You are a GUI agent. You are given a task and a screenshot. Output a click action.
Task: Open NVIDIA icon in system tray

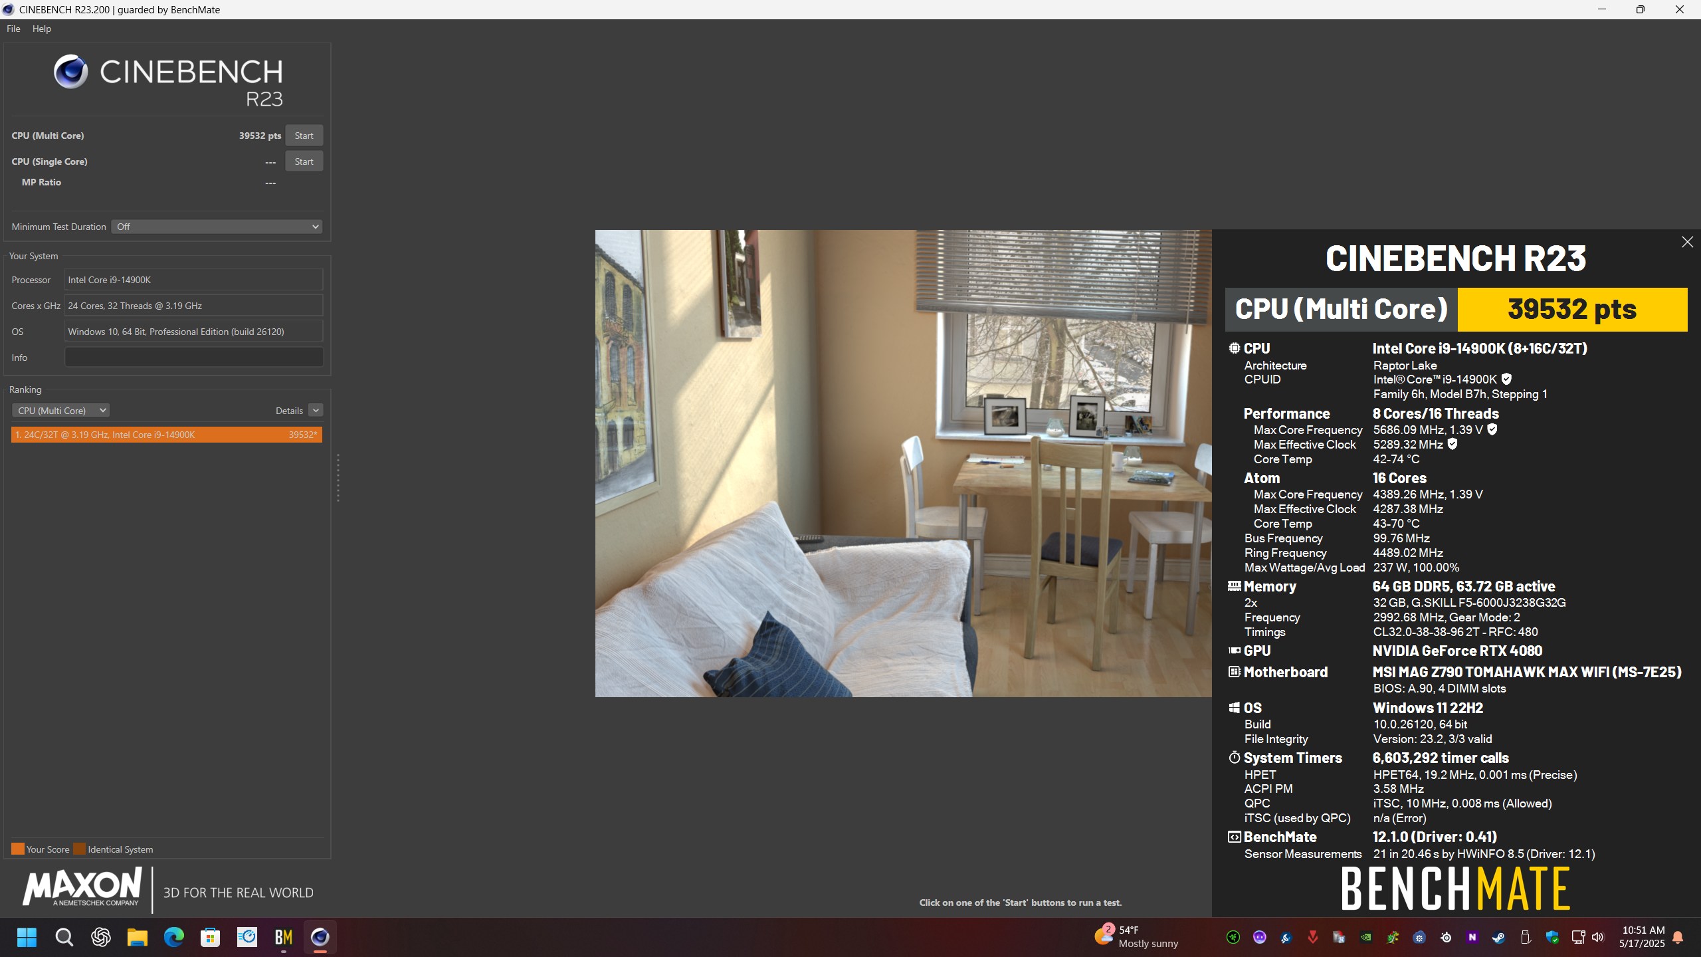[x=1366, y=937]
